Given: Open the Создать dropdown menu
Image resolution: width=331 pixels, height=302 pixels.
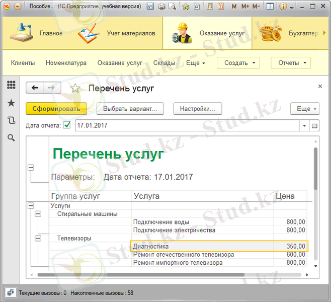Looking at the screenshot, I should (238, 63).
